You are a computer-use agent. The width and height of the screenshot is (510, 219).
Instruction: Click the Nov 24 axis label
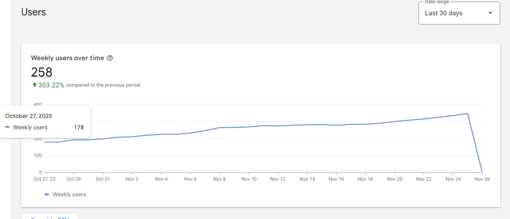(454, 179)
